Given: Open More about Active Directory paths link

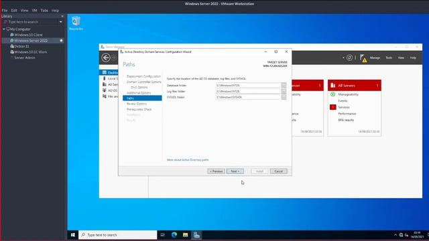Looking at the screenshot, I should (188, 160).
